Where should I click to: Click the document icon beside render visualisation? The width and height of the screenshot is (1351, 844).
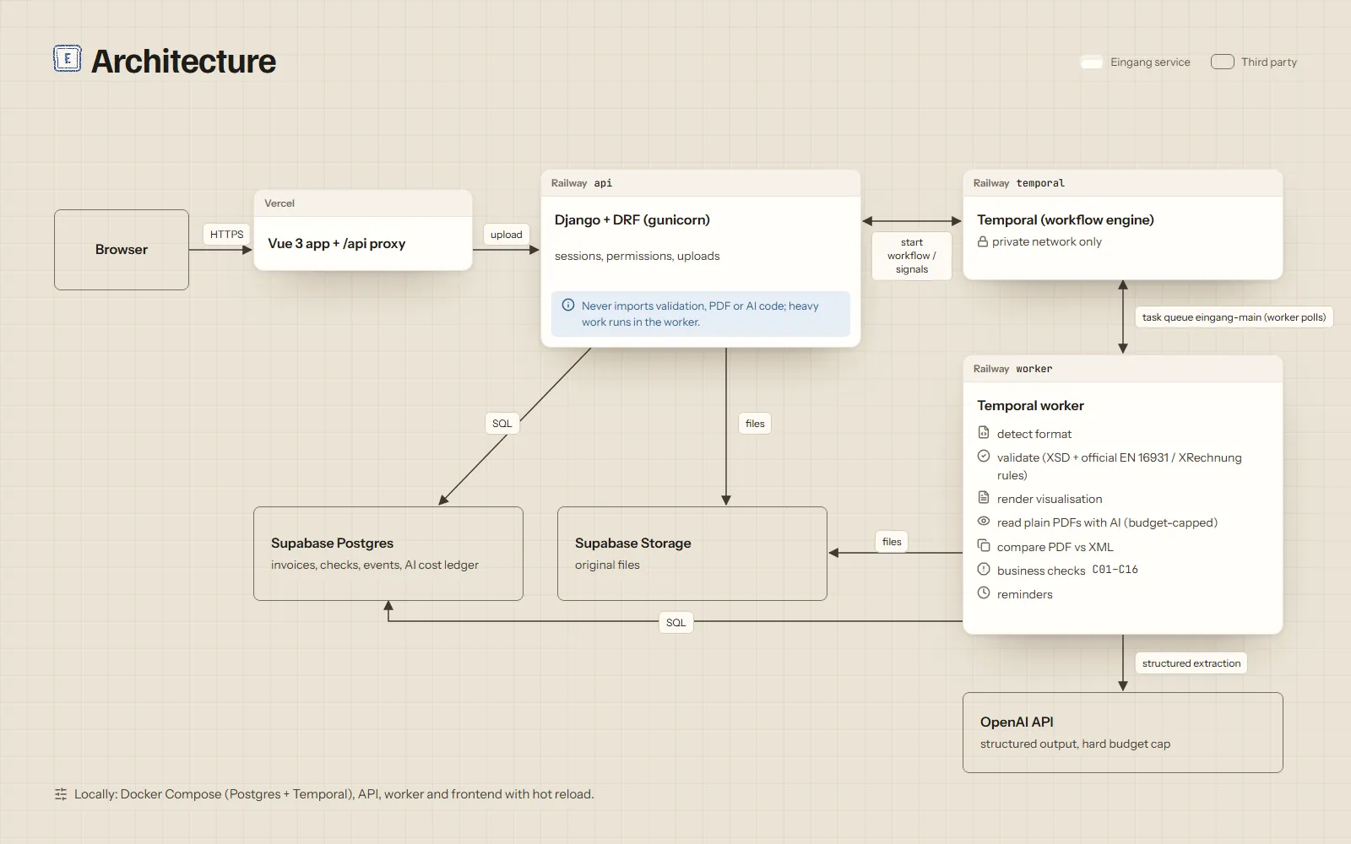point(984,498)
